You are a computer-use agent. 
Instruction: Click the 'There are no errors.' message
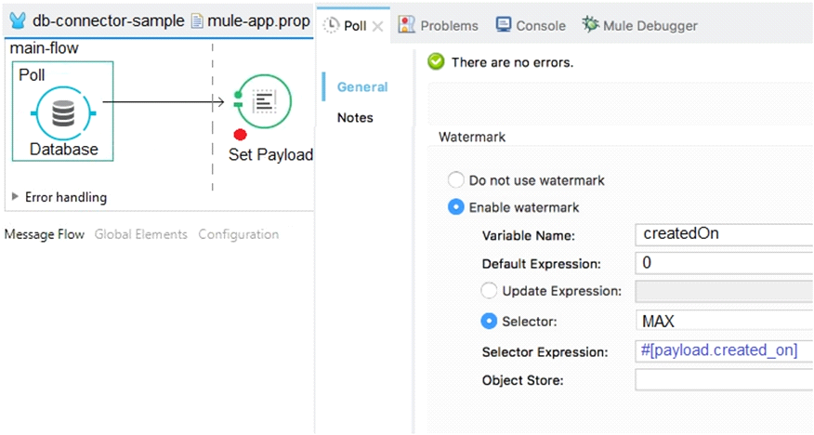pyautogui.click(x=512, y=62)
